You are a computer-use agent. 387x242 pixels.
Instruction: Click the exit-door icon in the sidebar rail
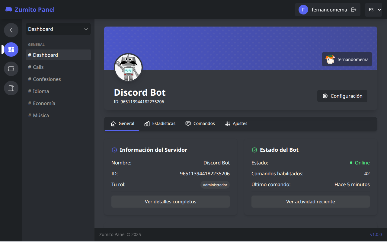coord(11,88)
